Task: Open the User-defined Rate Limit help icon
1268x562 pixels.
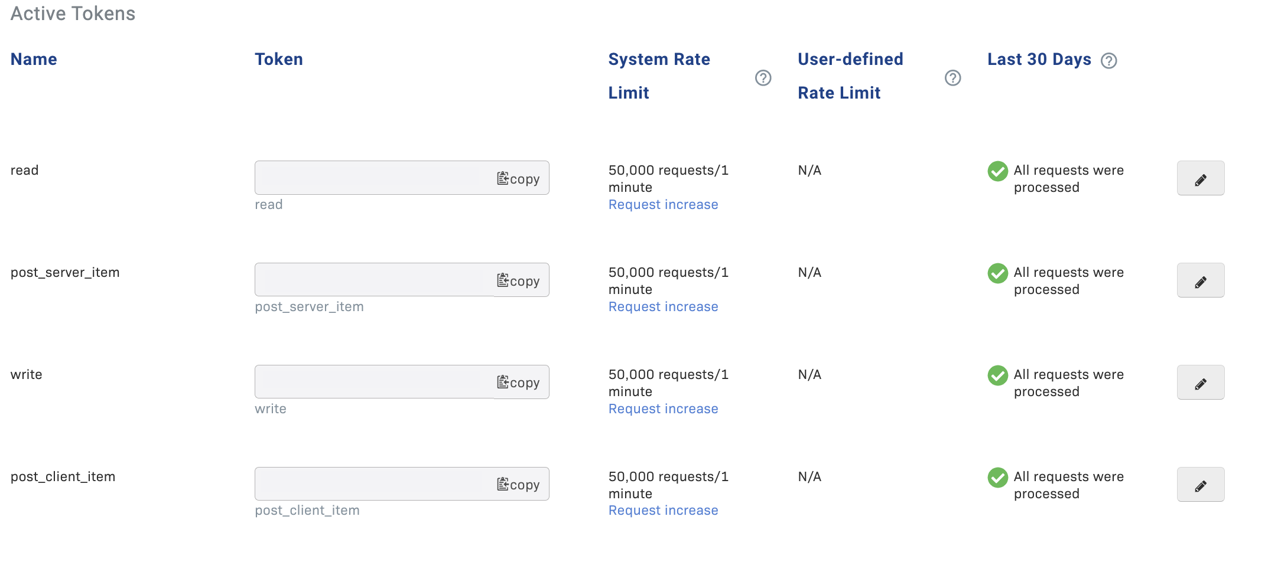Action: 952,78
